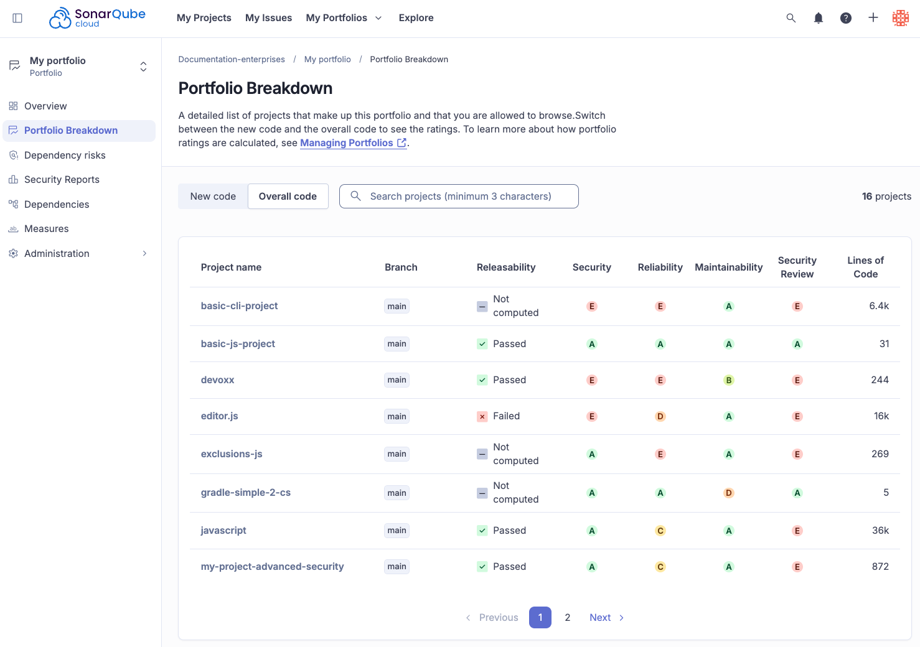The height and width of the screenshot is (647, 920).
Task: Switch to Overall code view
Action: point(288,197)
